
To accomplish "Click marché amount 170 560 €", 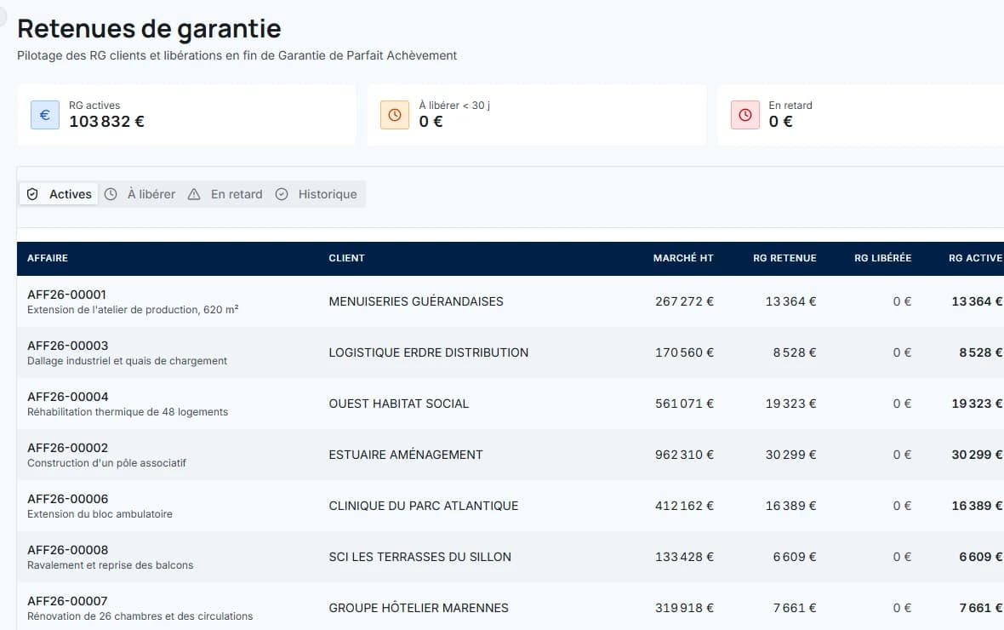I will pos(684,353).
